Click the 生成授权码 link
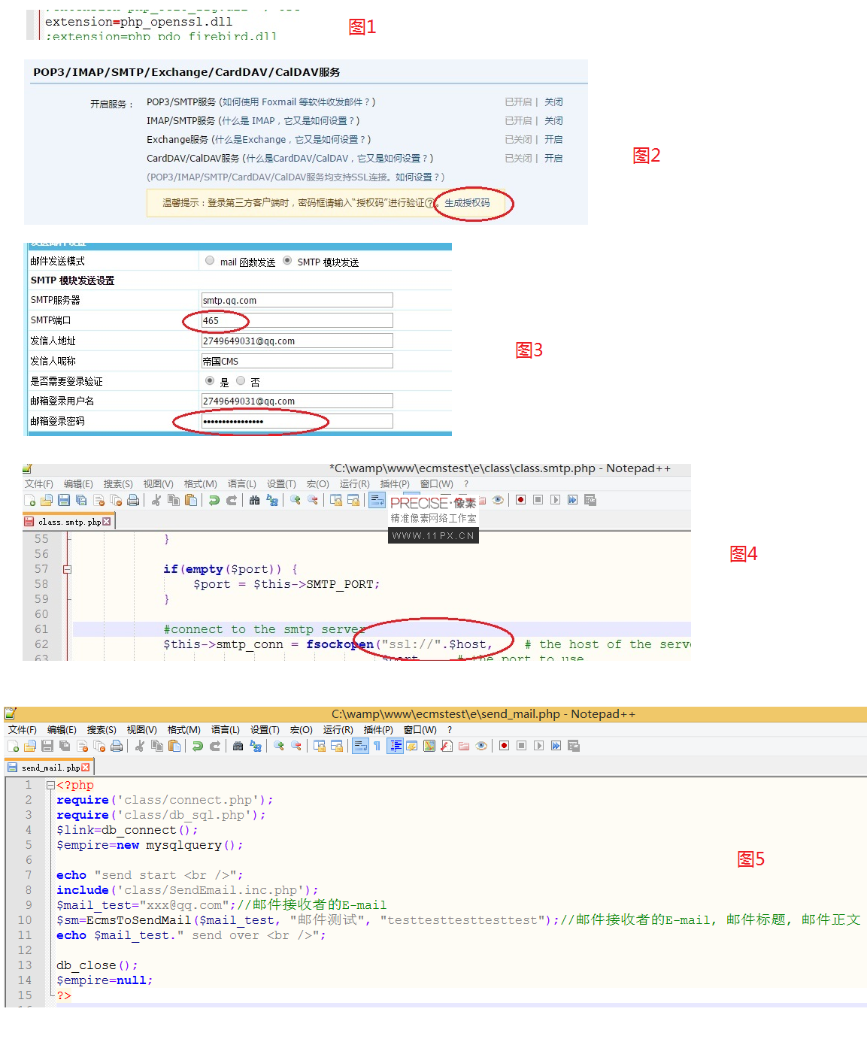Screen dimensions: 867x1039 (x=467, y=203)
